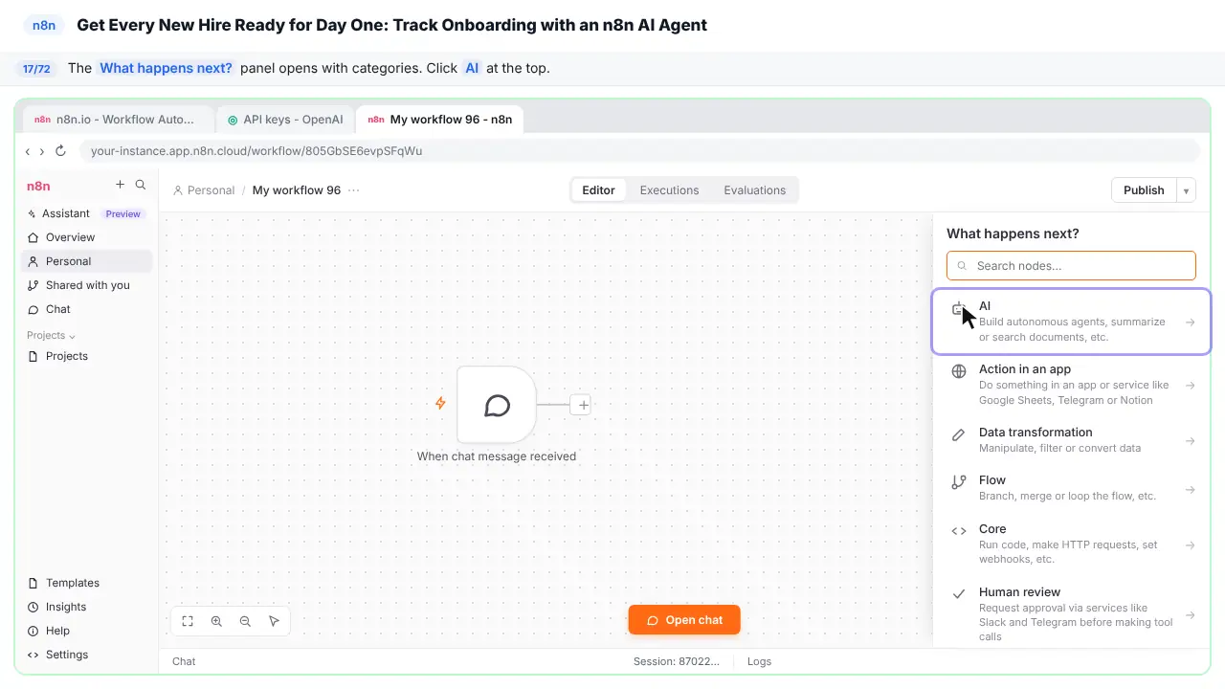
Task: Switch to the API keys - OpenAI browser tab
Action: pos(285,120)
